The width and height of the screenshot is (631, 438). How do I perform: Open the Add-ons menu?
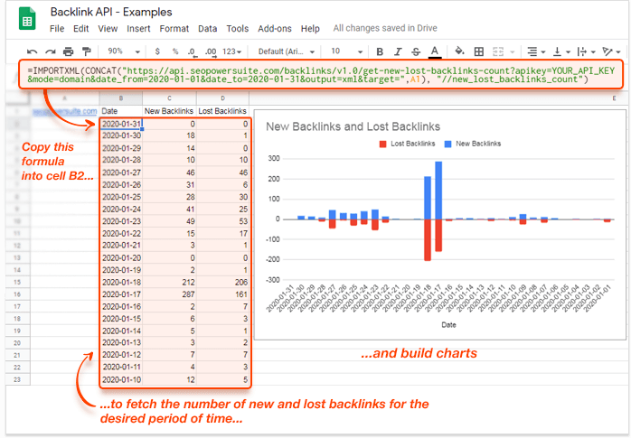click(x=275, y=29)
